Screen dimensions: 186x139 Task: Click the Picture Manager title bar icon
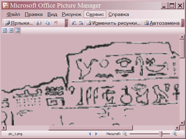(x=6, y=6)
